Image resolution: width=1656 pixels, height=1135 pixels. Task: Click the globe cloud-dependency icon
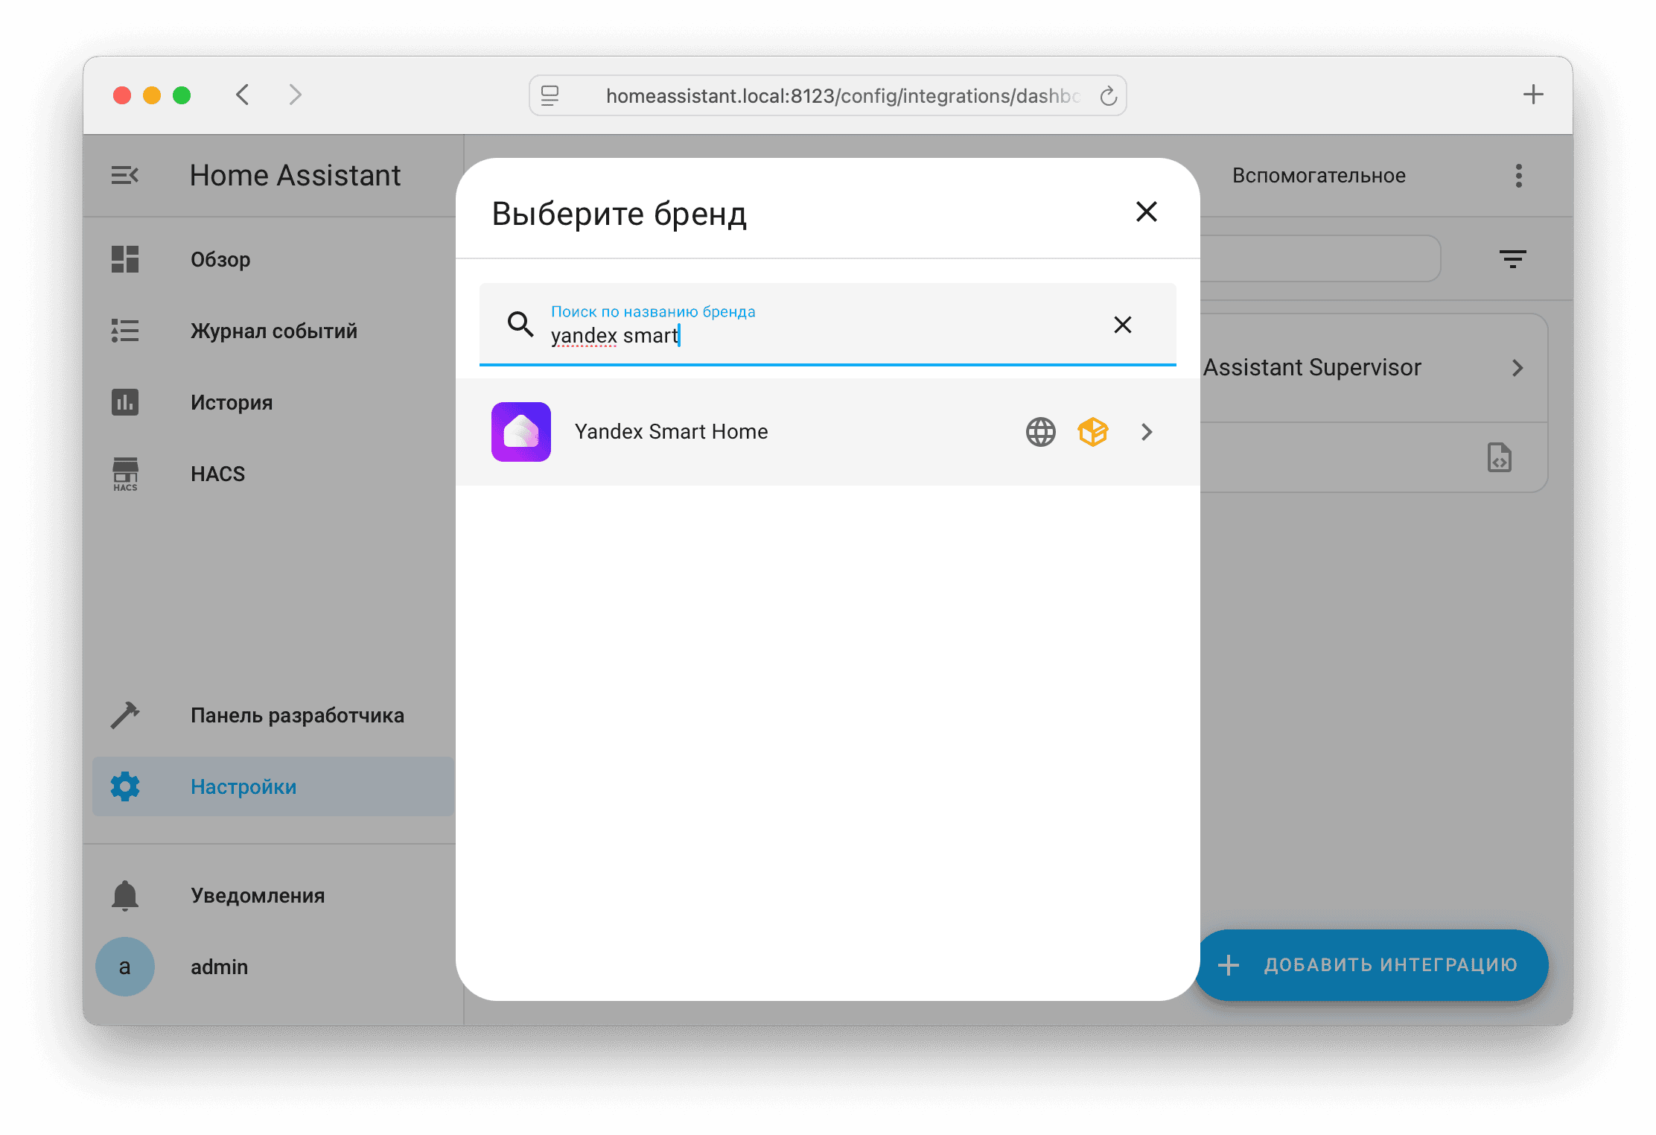(x=1040, y=432)
